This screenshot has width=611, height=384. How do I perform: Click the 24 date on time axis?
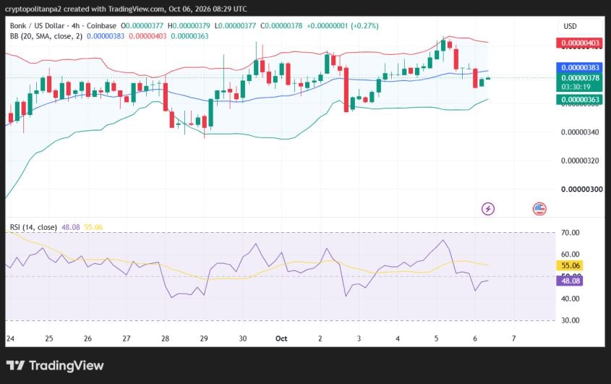[x=11, y=338]
